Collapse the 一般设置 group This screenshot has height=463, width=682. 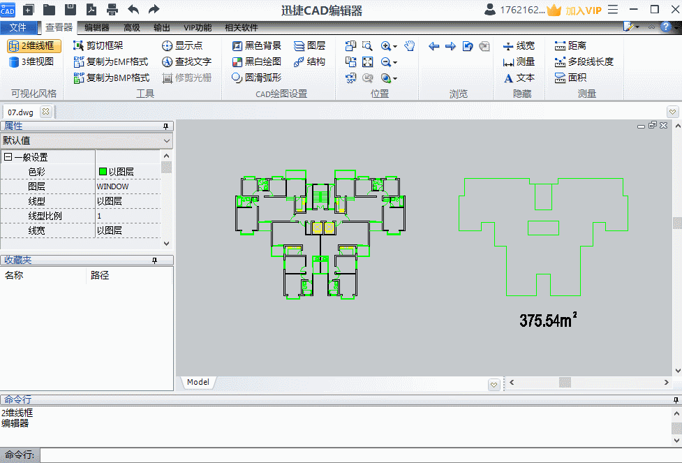(8, 156)
